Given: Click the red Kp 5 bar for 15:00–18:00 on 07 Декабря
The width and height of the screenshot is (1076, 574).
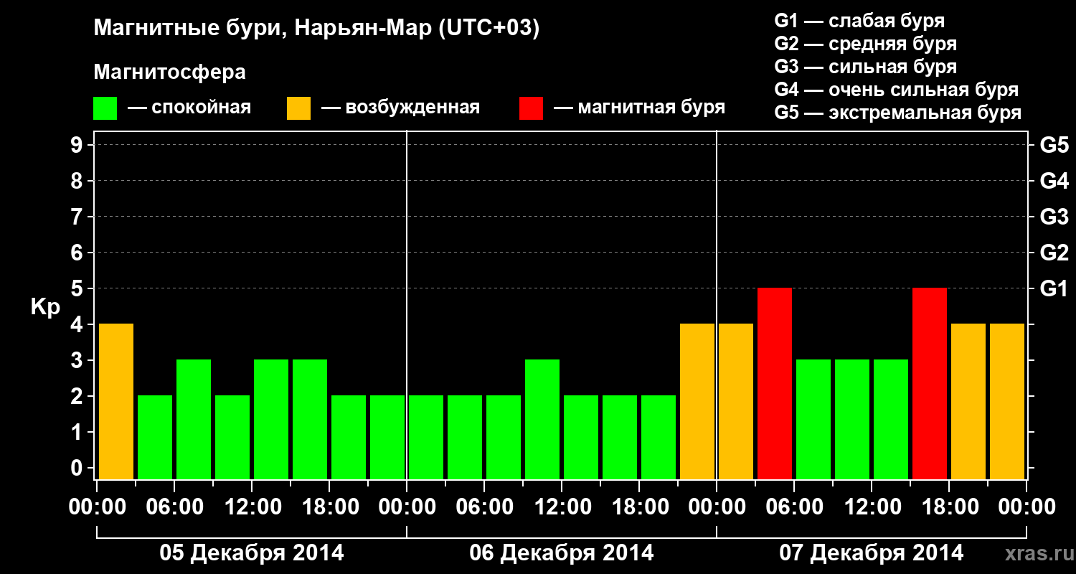Looking at the screenshot, I should click(930, 383).
